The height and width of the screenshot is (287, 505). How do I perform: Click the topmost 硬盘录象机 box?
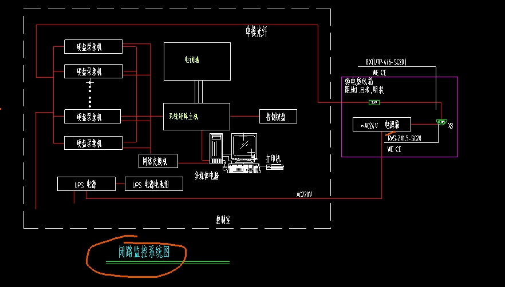[93, 47]
